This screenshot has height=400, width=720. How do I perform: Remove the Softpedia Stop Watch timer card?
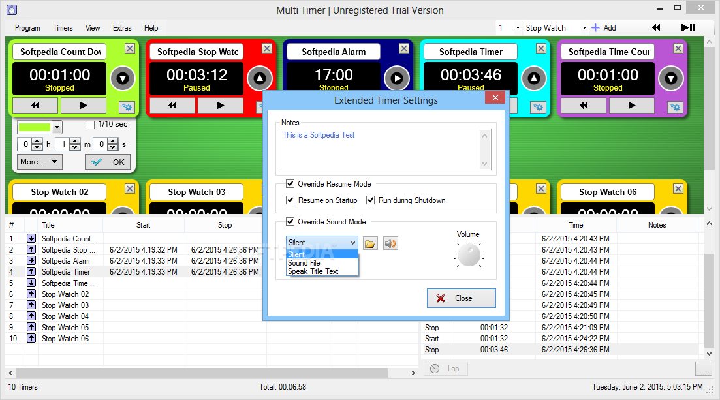(267, 48)
